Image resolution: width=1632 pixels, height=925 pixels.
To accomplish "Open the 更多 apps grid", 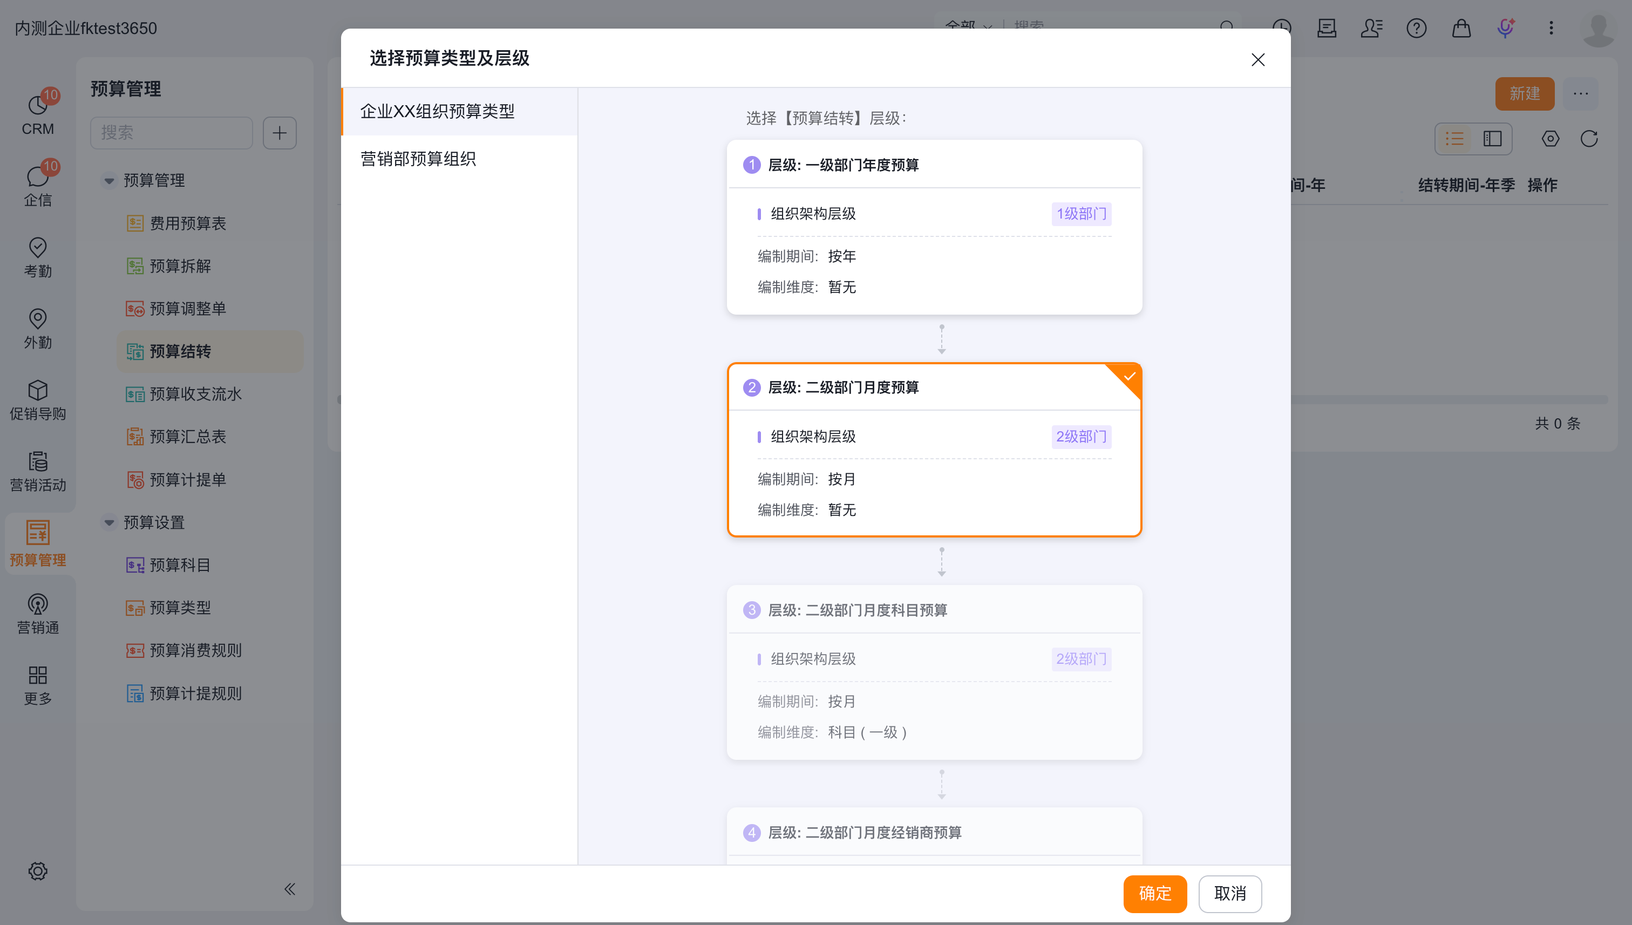I will (x=38, y=685).
